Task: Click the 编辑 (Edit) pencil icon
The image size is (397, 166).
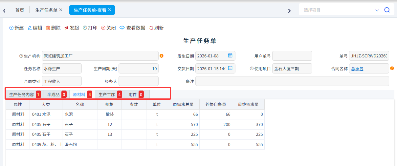Action: coord(30,28)
